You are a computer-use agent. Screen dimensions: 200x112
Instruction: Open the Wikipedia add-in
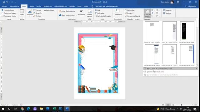coord(81,13)
